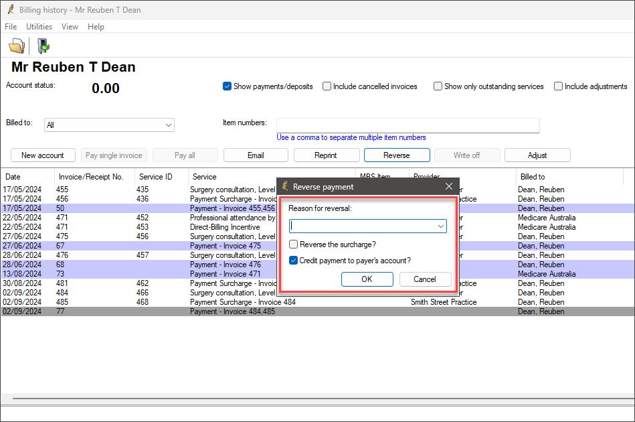Screen dimensions: 635x422
Task: Click the New account button
Action: [43, 155]
